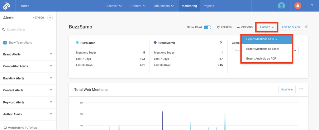The height and width of the screenshot is (130, 319).
Task: Open the Discover menu
Action: click(x=113, y=6)
